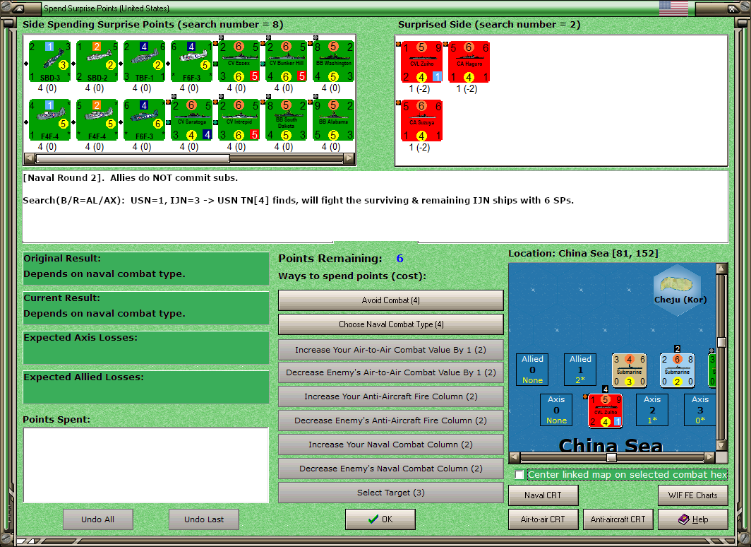Screen dimensions: 751x547
Task: Click the tan Submarine counter on the map
Action: coord(630,370)
